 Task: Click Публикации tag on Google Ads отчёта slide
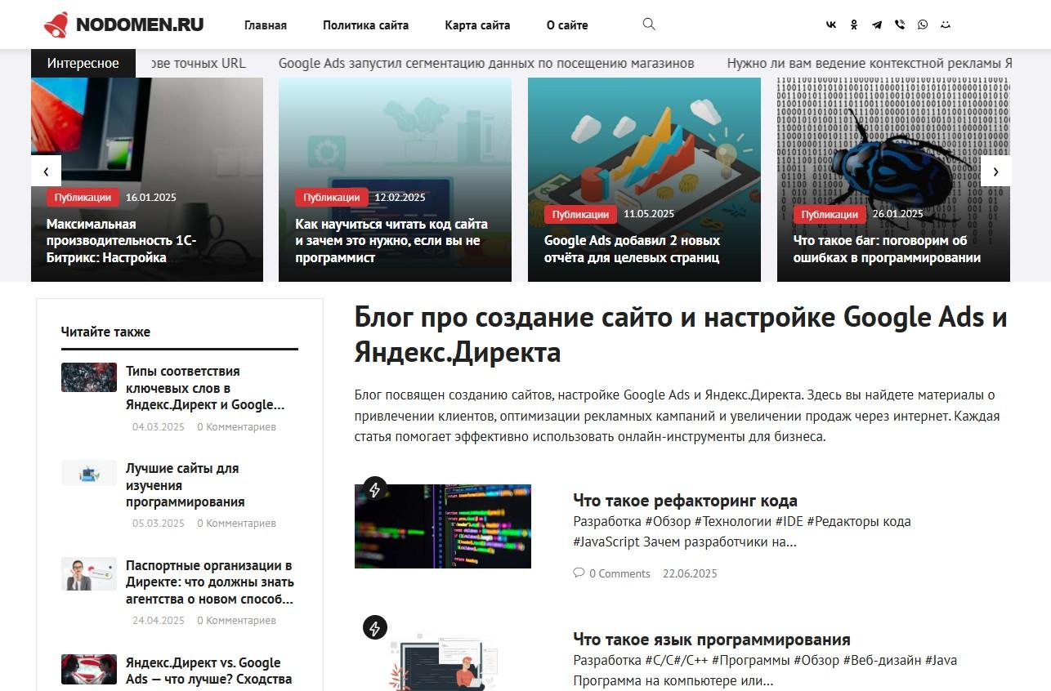[580, 214]
